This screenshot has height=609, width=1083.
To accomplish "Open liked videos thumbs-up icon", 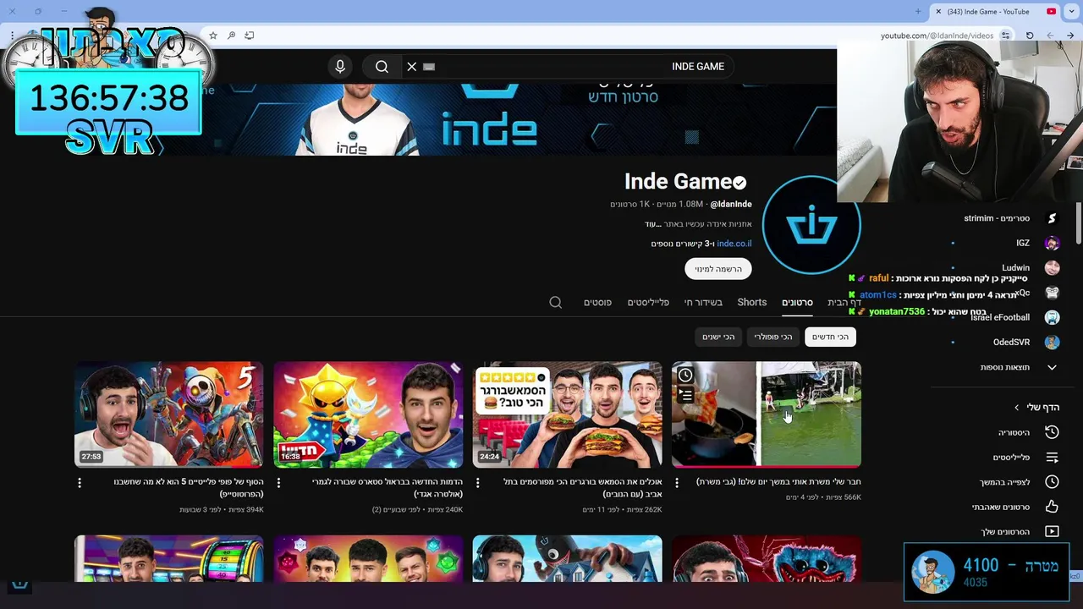I will [x=1052, y=507].
